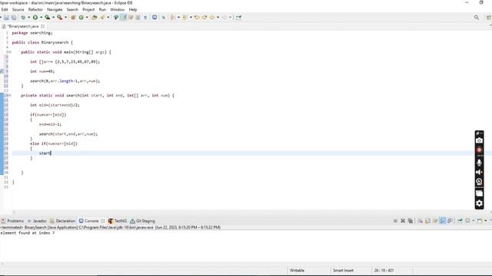492x276 pixels.
Task: Click the 'element found at index' console output
Action: (28, 233)
